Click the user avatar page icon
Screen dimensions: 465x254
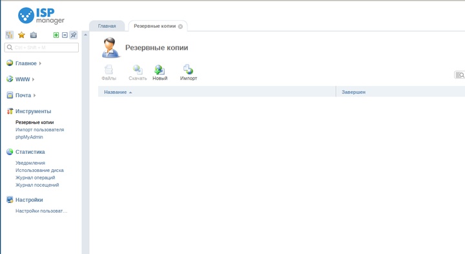coord(110,47)
